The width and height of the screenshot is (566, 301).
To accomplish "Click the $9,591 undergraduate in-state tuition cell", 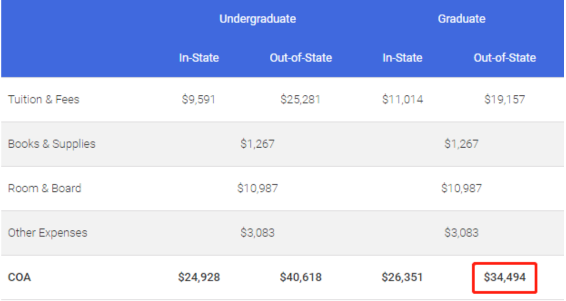I will tap(199, 99).
